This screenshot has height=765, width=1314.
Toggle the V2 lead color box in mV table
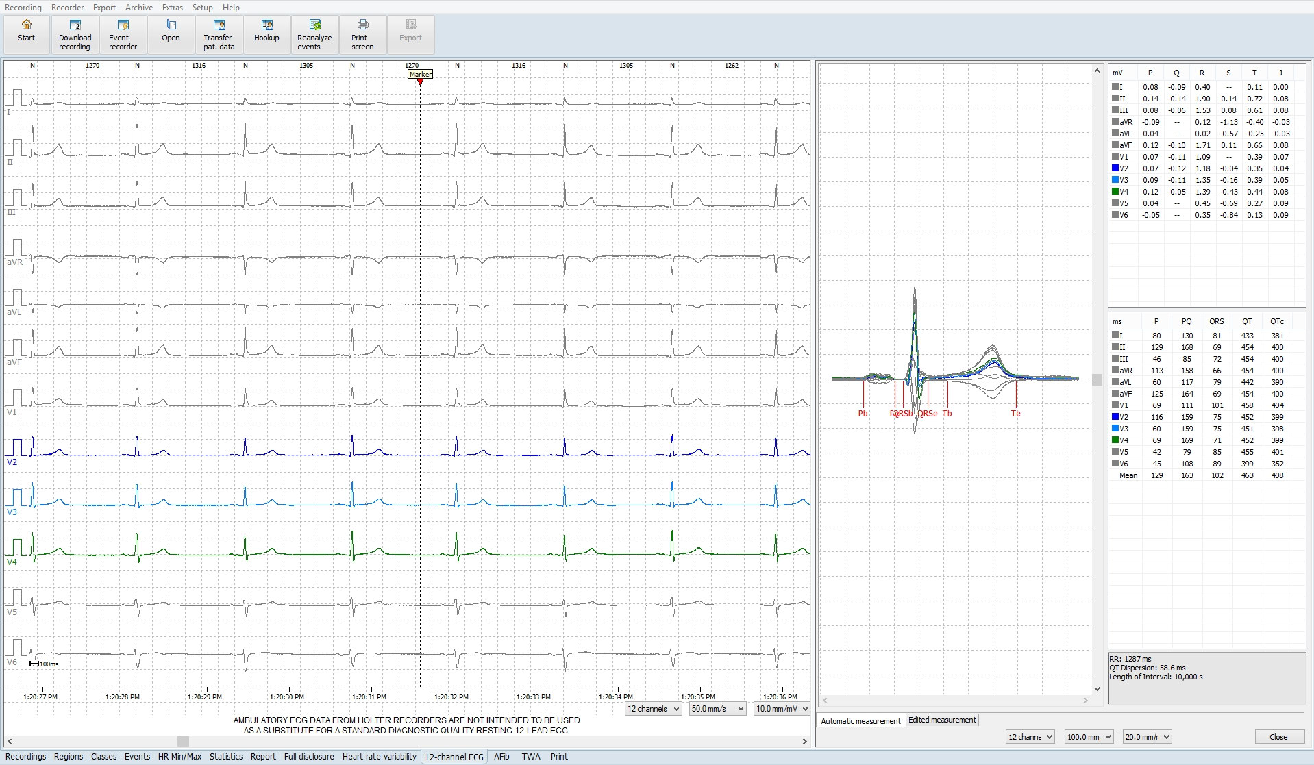pos(1115,168)
